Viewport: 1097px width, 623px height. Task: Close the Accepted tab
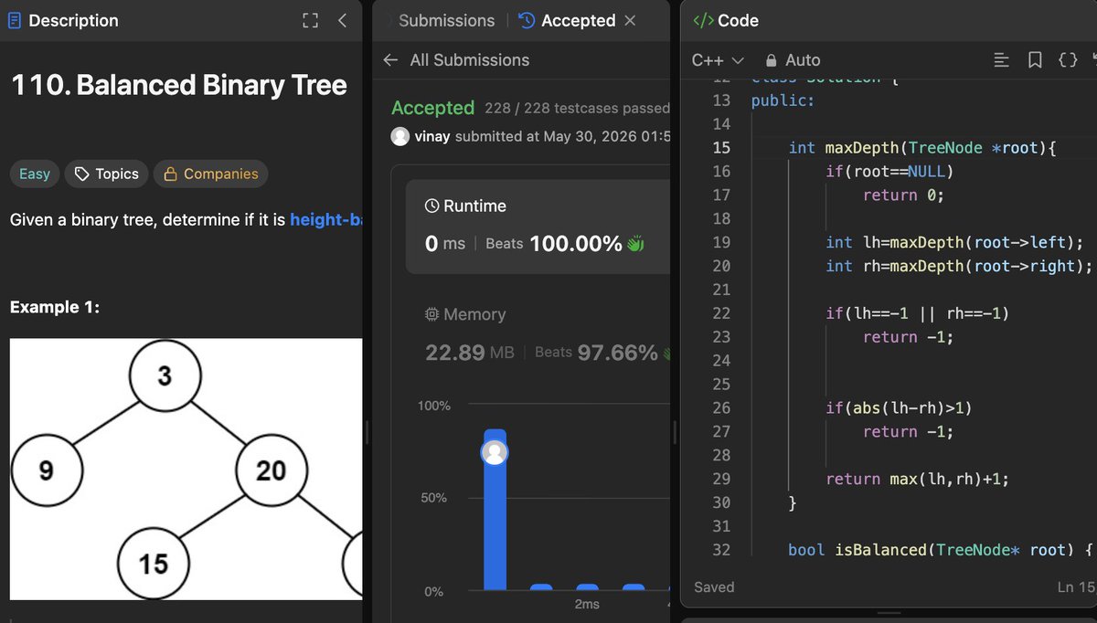[x=630, y=20]
